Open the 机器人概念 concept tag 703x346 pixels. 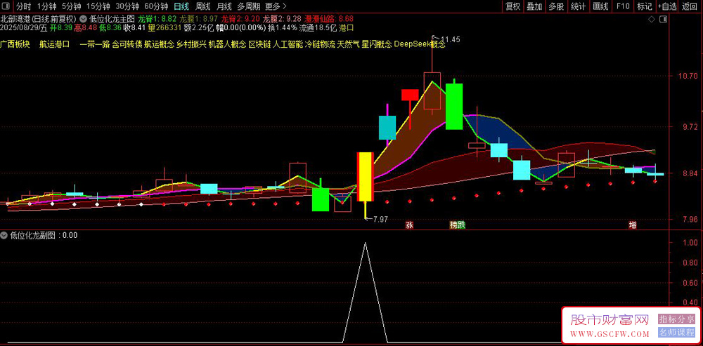tap(228, 44)
